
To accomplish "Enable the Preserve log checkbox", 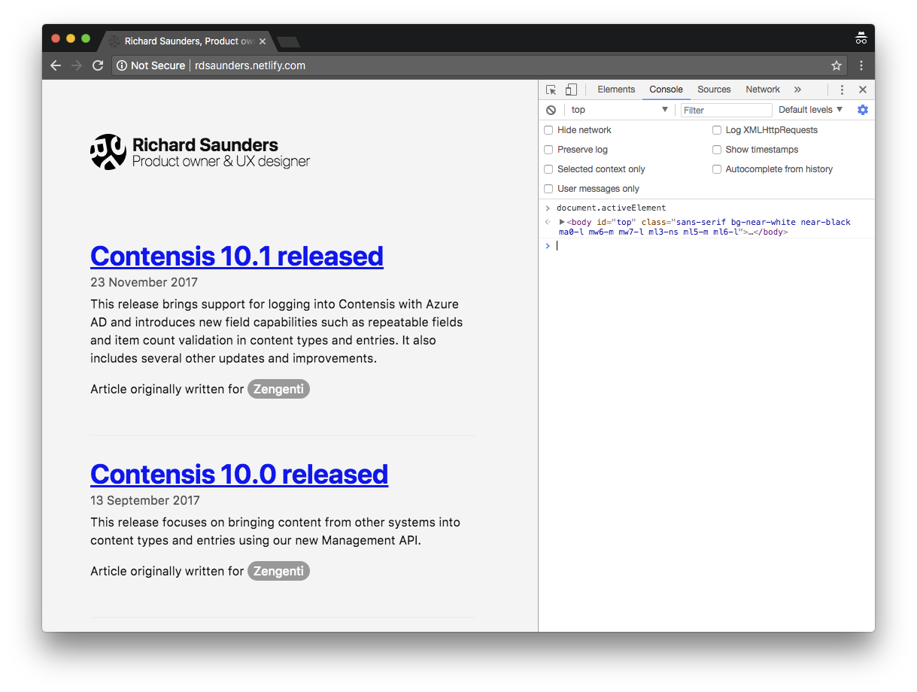I will tap(548, 150).
